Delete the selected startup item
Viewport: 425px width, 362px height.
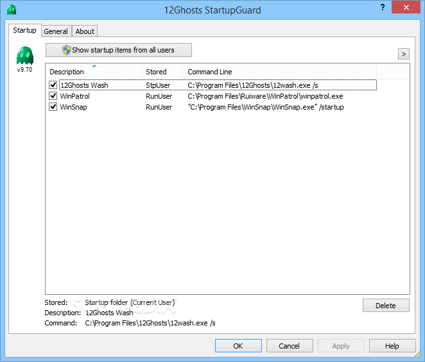[386, 306]
